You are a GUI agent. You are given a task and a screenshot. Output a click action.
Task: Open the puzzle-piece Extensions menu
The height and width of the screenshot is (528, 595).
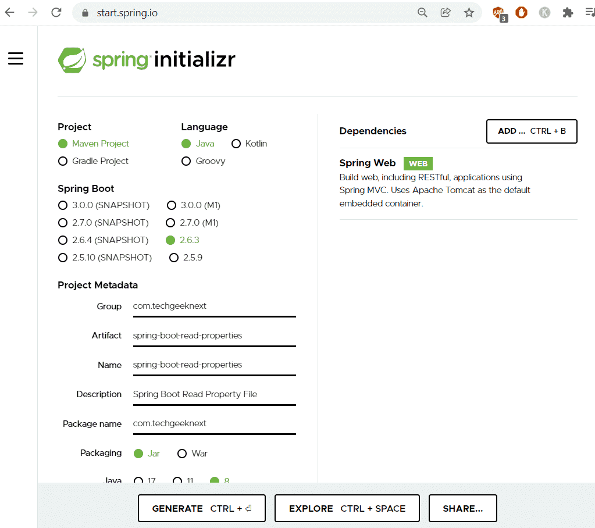point(568,13)
